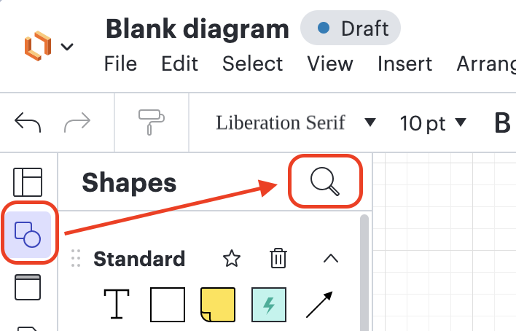Open the Insert menu
This screenshot has height=331, width=516.
point(404,63)
